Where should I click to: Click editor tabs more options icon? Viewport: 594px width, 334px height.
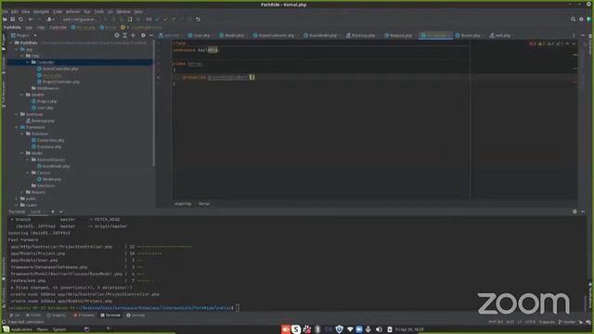(x=574, y=35)
